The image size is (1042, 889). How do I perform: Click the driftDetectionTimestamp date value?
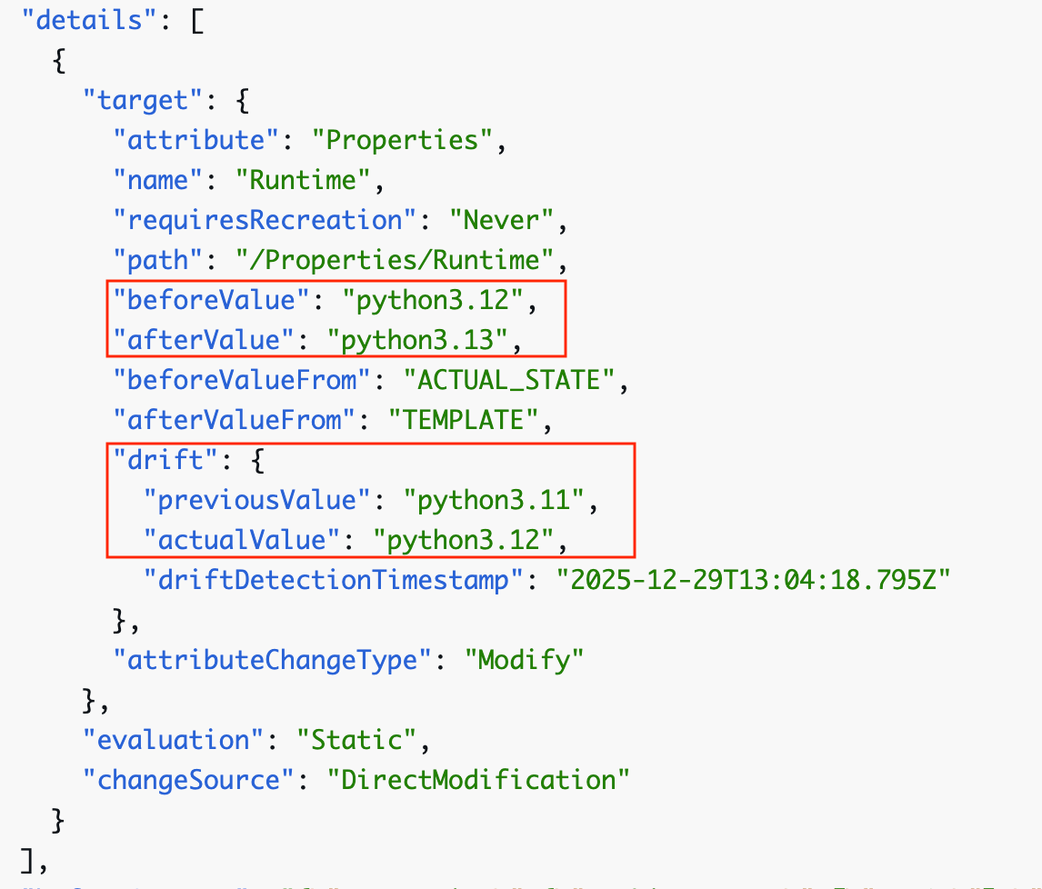click(x=754, y=580)
